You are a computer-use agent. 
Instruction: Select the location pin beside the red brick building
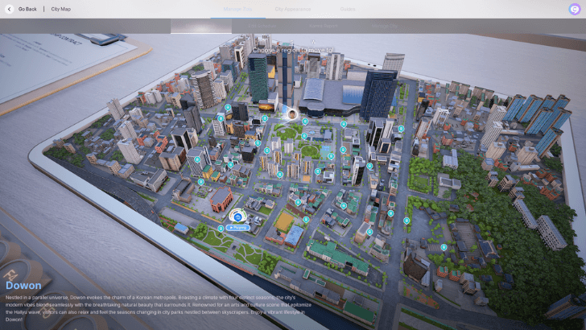(x=201, y=183)
